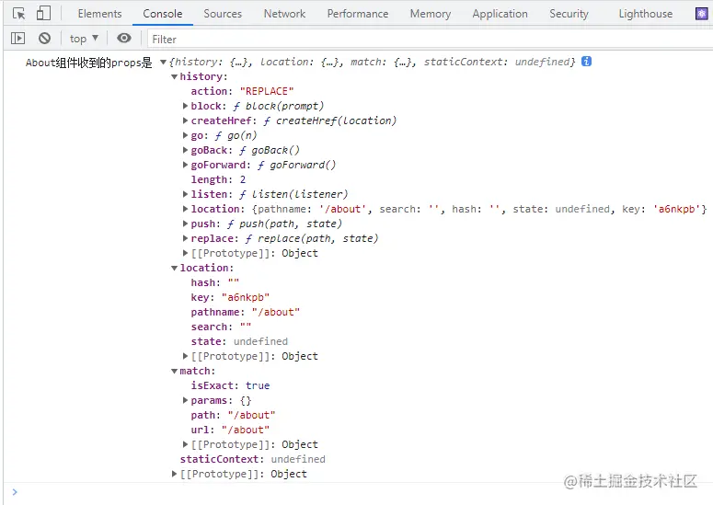This screenshot has width=713, height=505.
Task: Expand the push function entry
Action: pyautogui.click(x=185, y=224)
